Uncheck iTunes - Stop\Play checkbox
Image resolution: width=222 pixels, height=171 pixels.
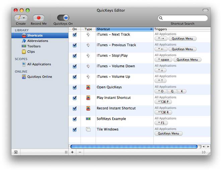[75, 56]
